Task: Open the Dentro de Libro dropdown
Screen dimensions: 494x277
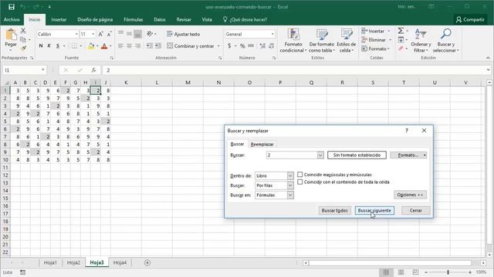Action: click(x=290, y=176)
